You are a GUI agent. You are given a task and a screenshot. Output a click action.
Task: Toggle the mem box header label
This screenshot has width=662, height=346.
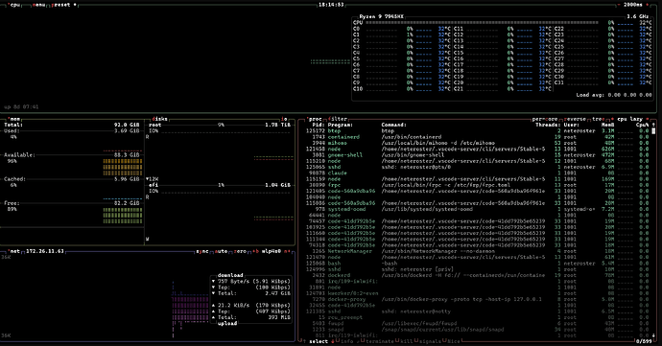click(14, 119)
